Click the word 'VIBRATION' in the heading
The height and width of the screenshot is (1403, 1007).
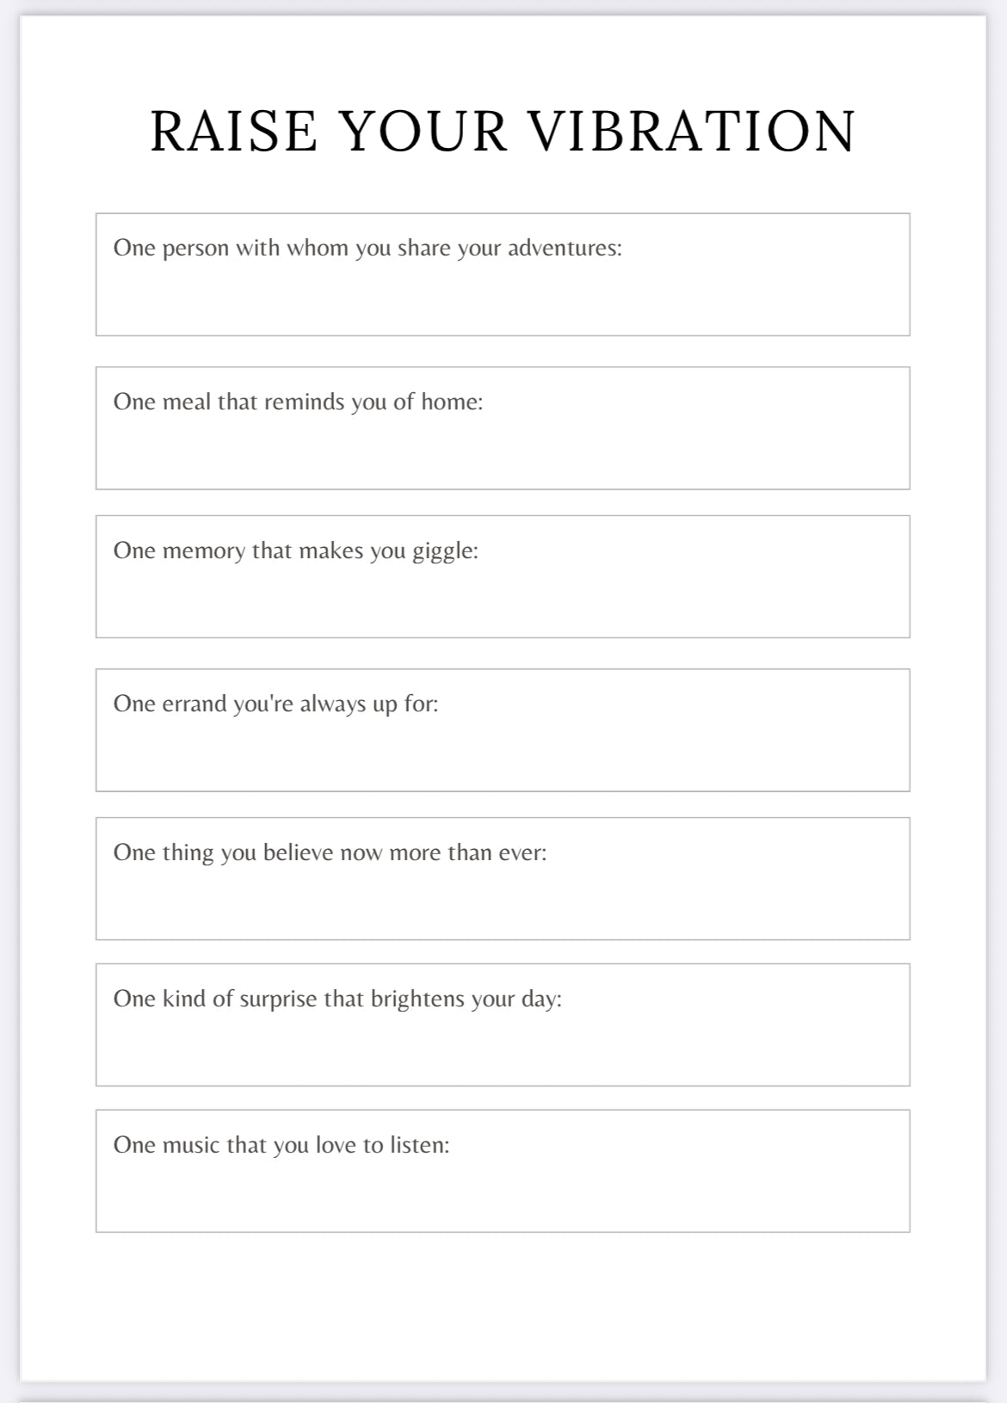coord(691,132)
